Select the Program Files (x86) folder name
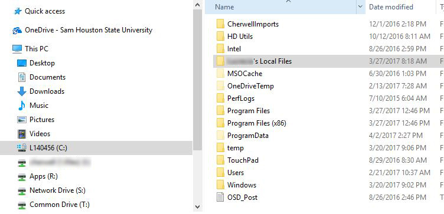This screenshot has width=444, height=214. point(257,123)
